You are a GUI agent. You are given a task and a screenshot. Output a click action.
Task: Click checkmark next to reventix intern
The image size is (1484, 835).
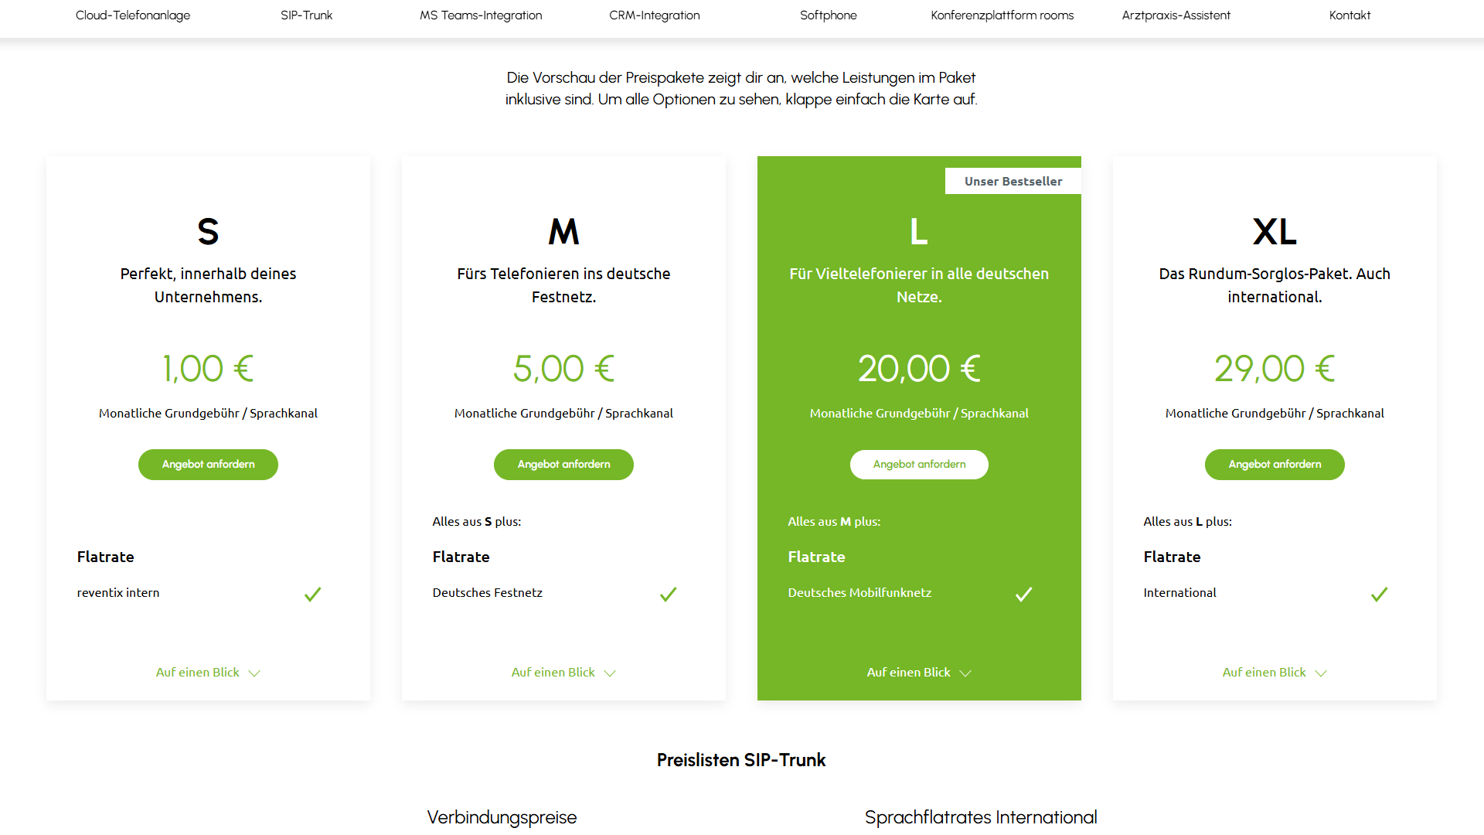(x=312, y=595)
